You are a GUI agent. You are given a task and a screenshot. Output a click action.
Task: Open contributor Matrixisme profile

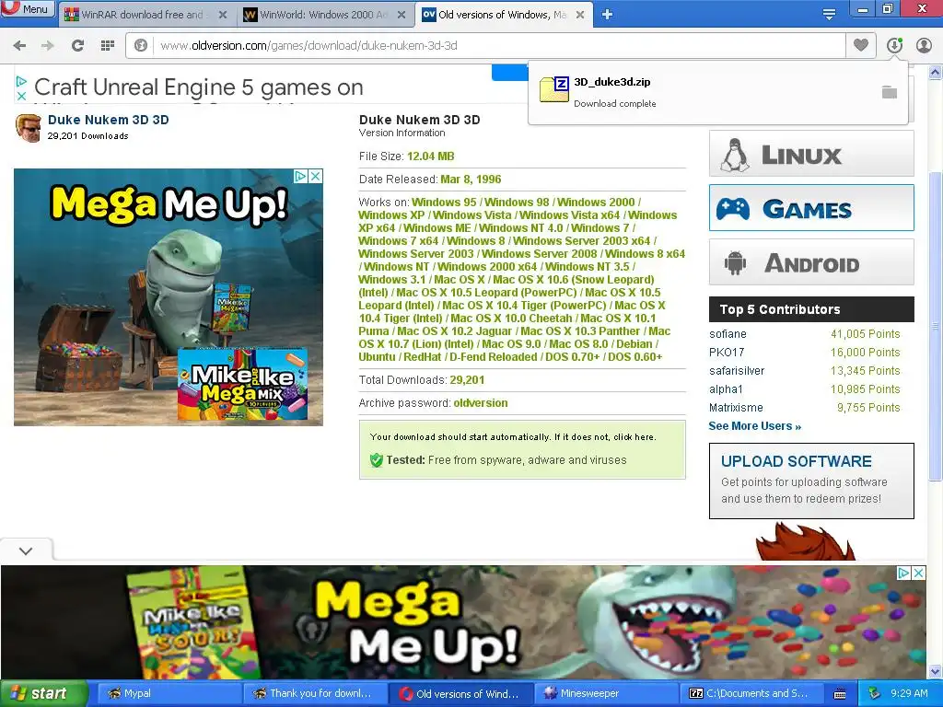736,408
